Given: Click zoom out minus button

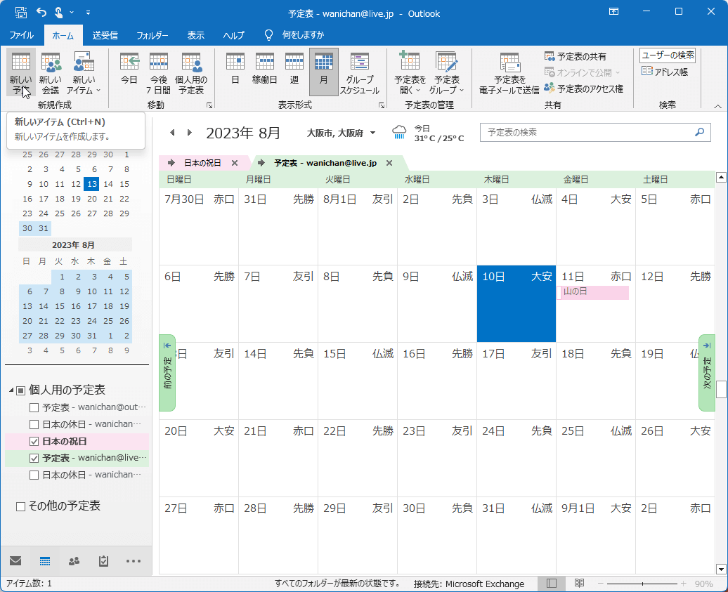Looking at the screenshot, I should [600, 584].
